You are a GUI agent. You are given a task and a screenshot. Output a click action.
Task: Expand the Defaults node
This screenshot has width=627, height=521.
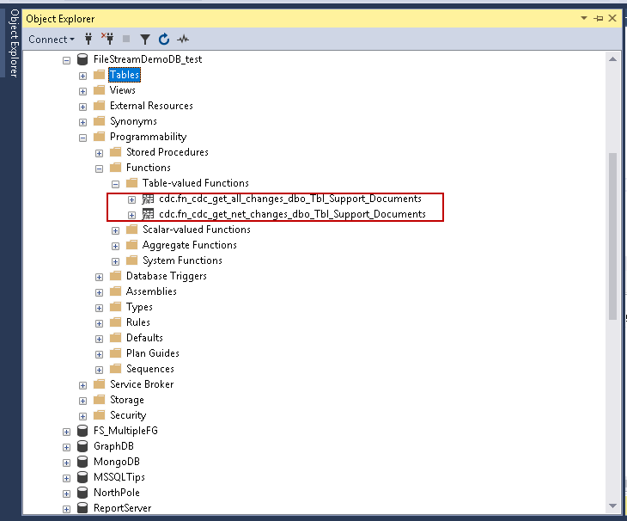(x=99, y=340)
